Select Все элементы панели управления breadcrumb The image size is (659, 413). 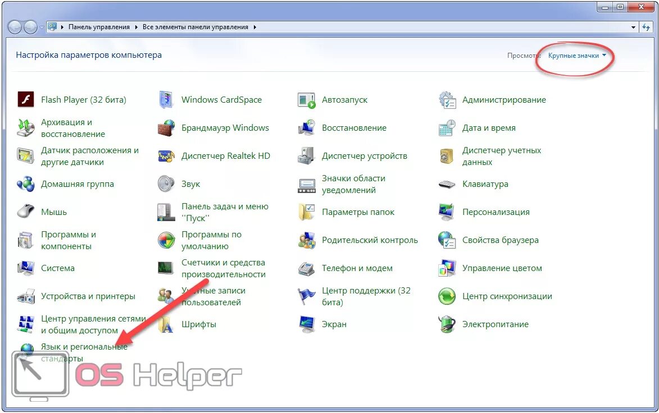point(196,27)
